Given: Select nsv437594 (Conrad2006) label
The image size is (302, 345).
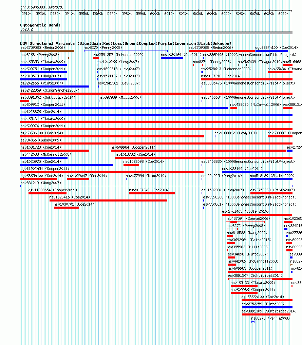Looking at the screenshot, I should point(248,219).
